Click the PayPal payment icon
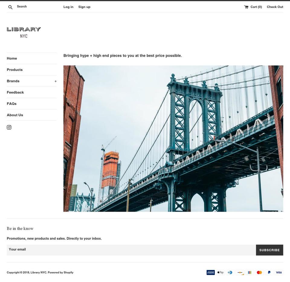The image size is (290, 282). (x=269, y=272)
